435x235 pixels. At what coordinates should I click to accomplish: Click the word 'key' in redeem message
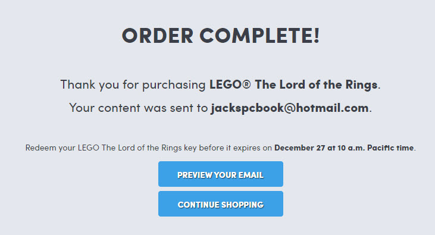coord(190,148)
